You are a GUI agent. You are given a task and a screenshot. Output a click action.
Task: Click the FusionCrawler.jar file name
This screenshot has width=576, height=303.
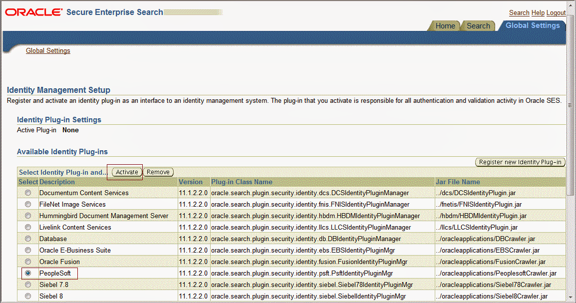click(x=491, y=262)
